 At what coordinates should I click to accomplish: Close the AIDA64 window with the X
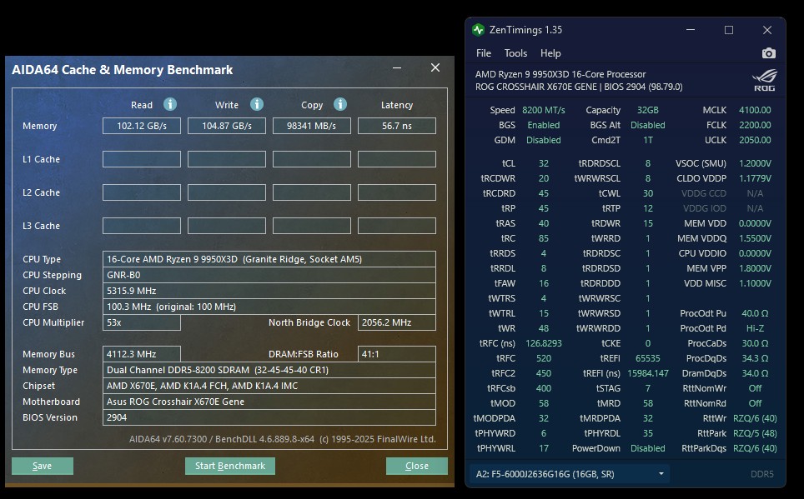(x=435, y=67)
